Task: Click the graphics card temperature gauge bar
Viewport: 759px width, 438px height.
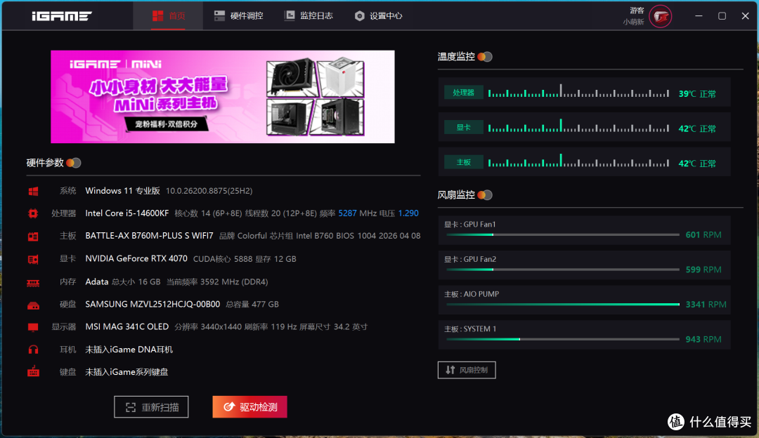Action: tap(578, 126)
